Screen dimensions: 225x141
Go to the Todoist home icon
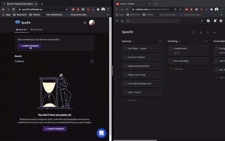coord(122,21)
